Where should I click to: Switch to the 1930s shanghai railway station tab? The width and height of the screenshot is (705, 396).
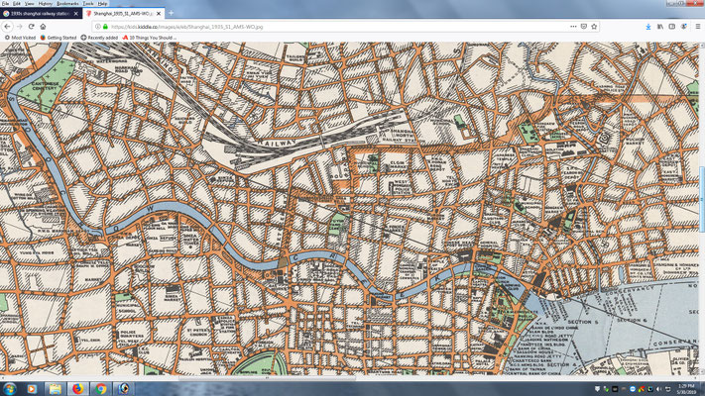[x=40, y=14]
